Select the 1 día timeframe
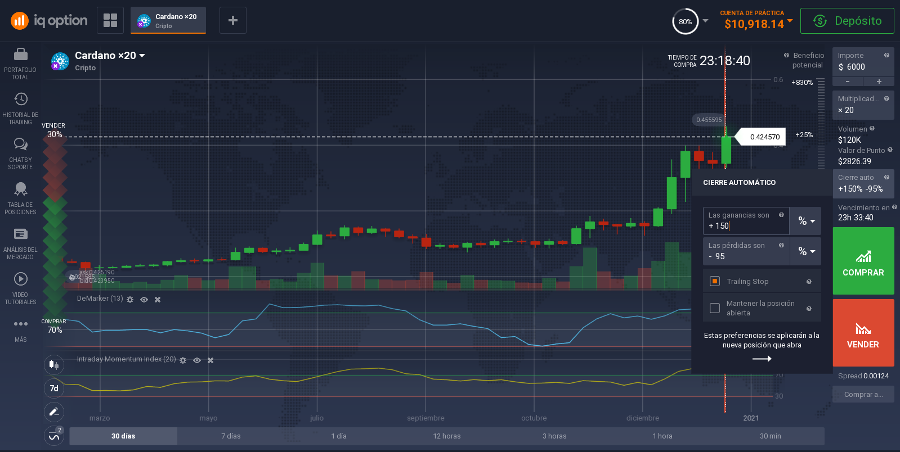 [339, 436]
